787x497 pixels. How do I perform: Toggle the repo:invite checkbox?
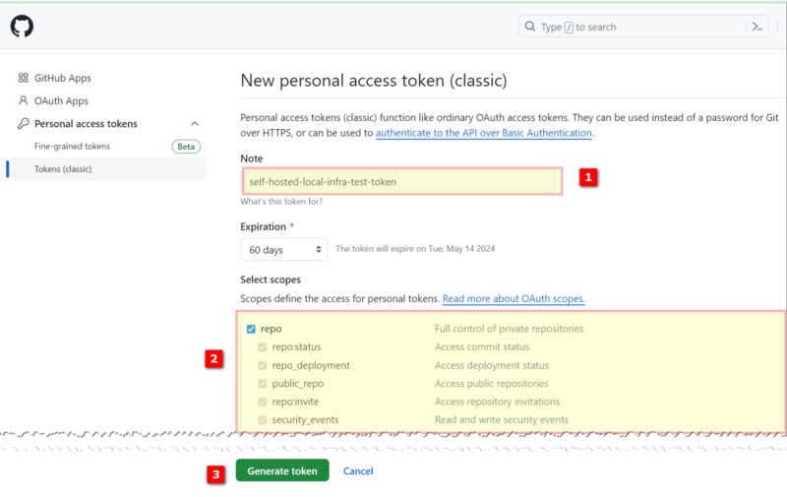tap(262, 402)
